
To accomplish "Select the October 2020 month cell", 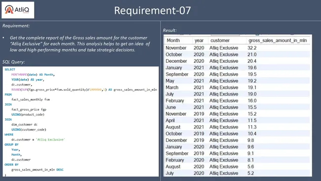I will [174, 54].
